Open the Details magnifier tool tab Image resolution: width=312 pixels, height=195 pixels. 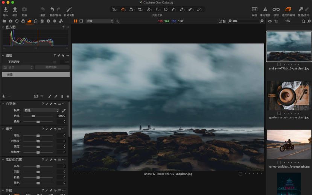tap(36, 21)
